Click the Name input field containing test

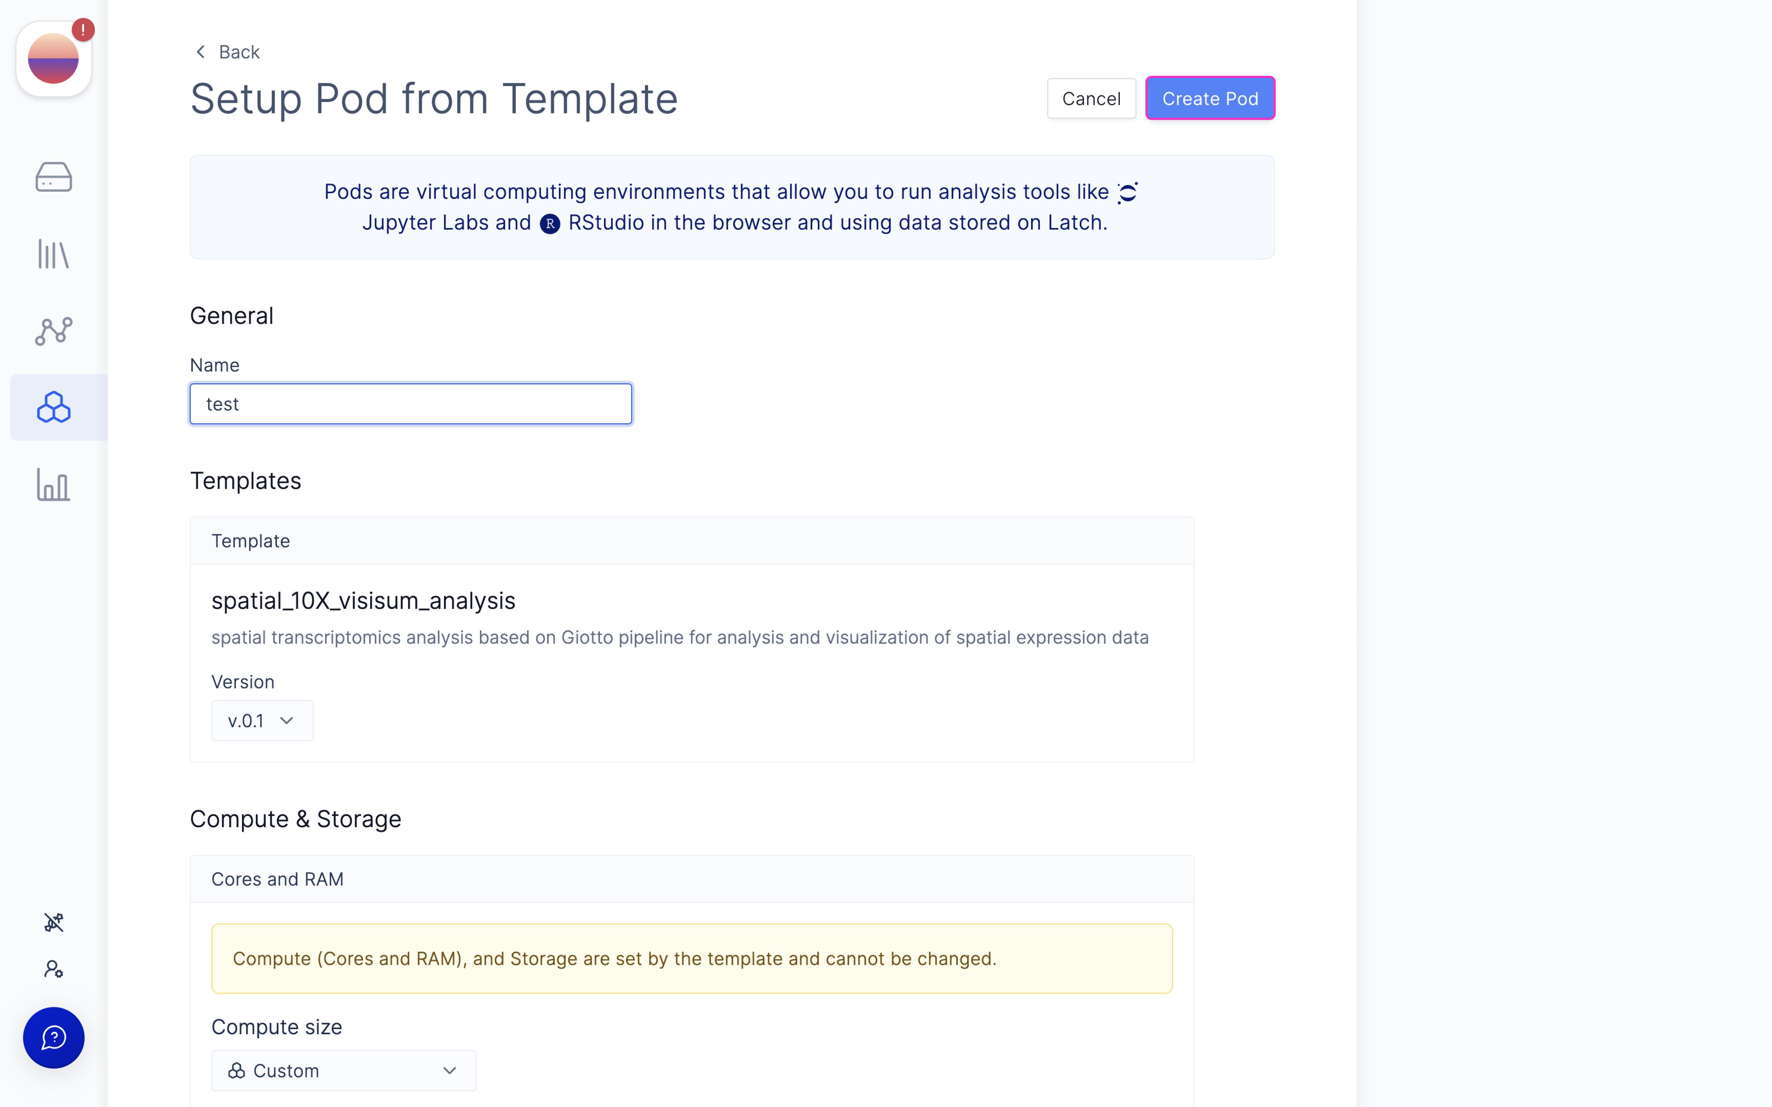411,404
